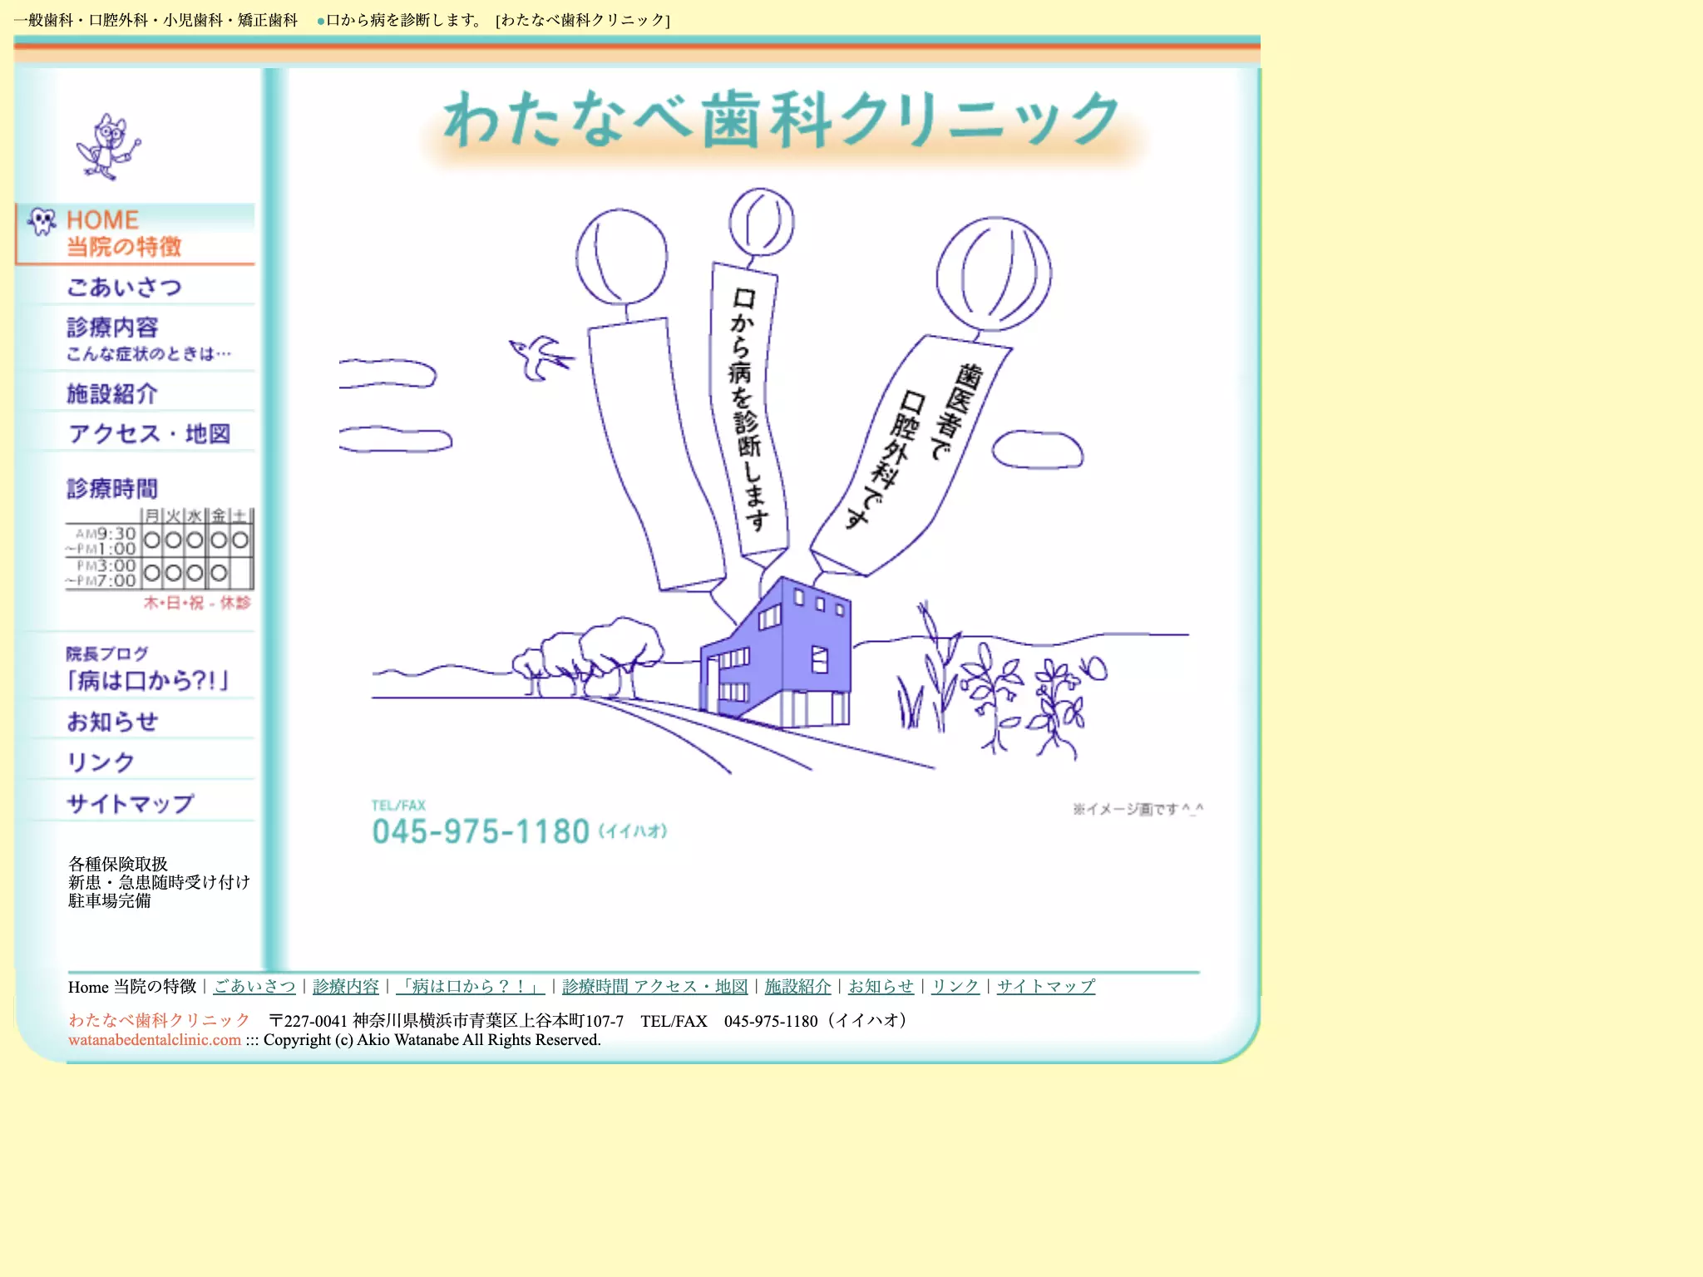Click footer text わたなべ歯科クリニック in orange
This screenshot has width=1703, height=1277.
click(160, 1020)
